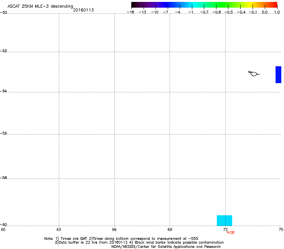The image size is (284, 249).
Task: Click the NOAA/NESDIS credit line
Action: click(x=166, y=247)
